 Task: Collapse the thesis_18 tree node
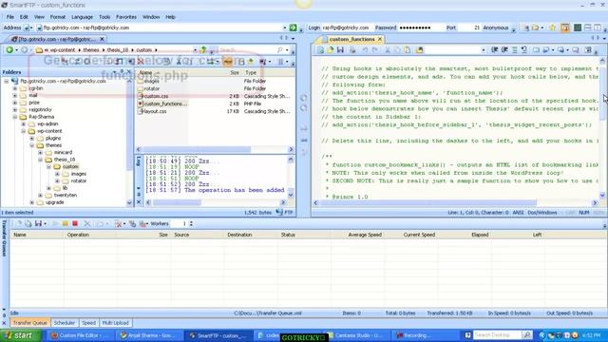[41, 160]
